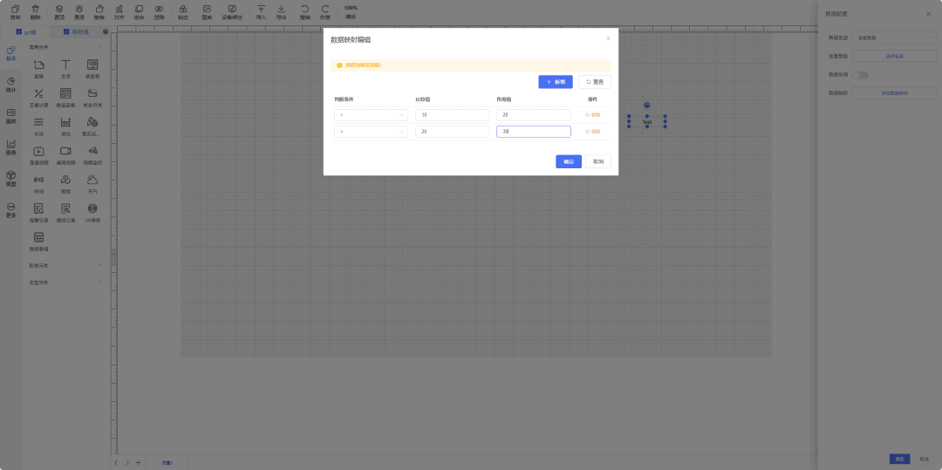The width and height of the screenshot is (942, 470).
Task: Close the 数据映射编辑 dialog with X
Action: (x=608, y=38)
